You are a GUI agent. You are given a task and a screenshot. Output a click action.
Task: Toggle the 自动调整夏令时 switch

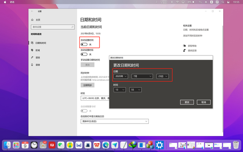[84, 111]
